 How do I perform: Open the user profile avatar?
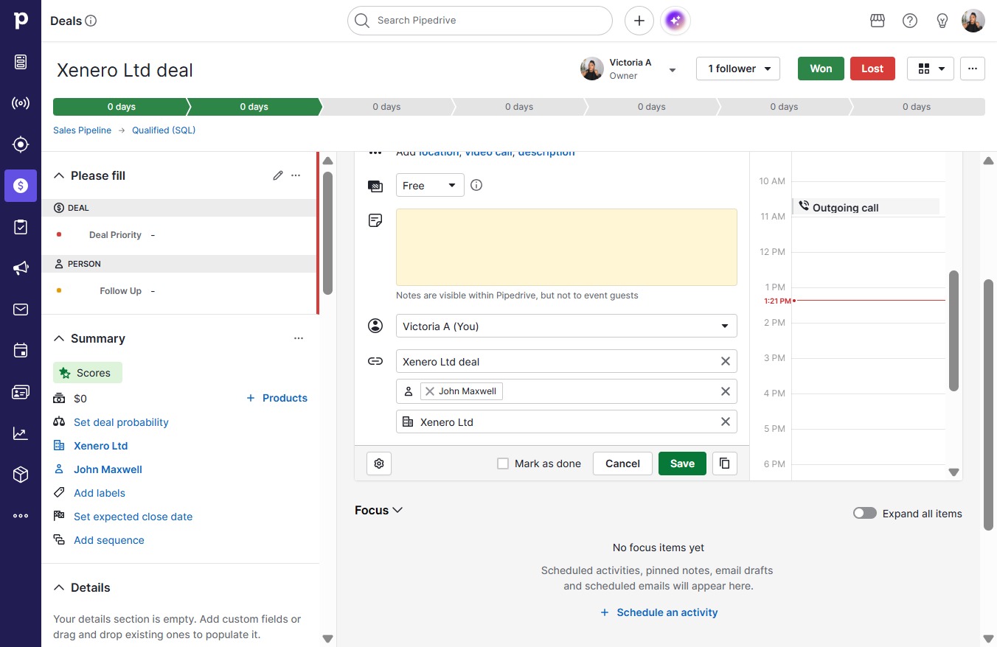tap(973, 21)
